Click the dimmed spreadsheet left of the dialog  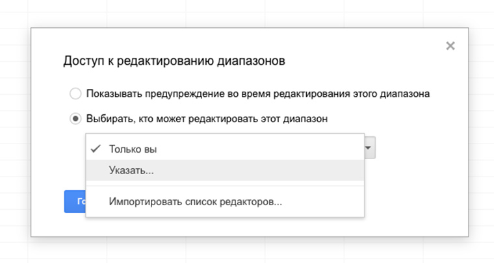[x=14, y=130]
